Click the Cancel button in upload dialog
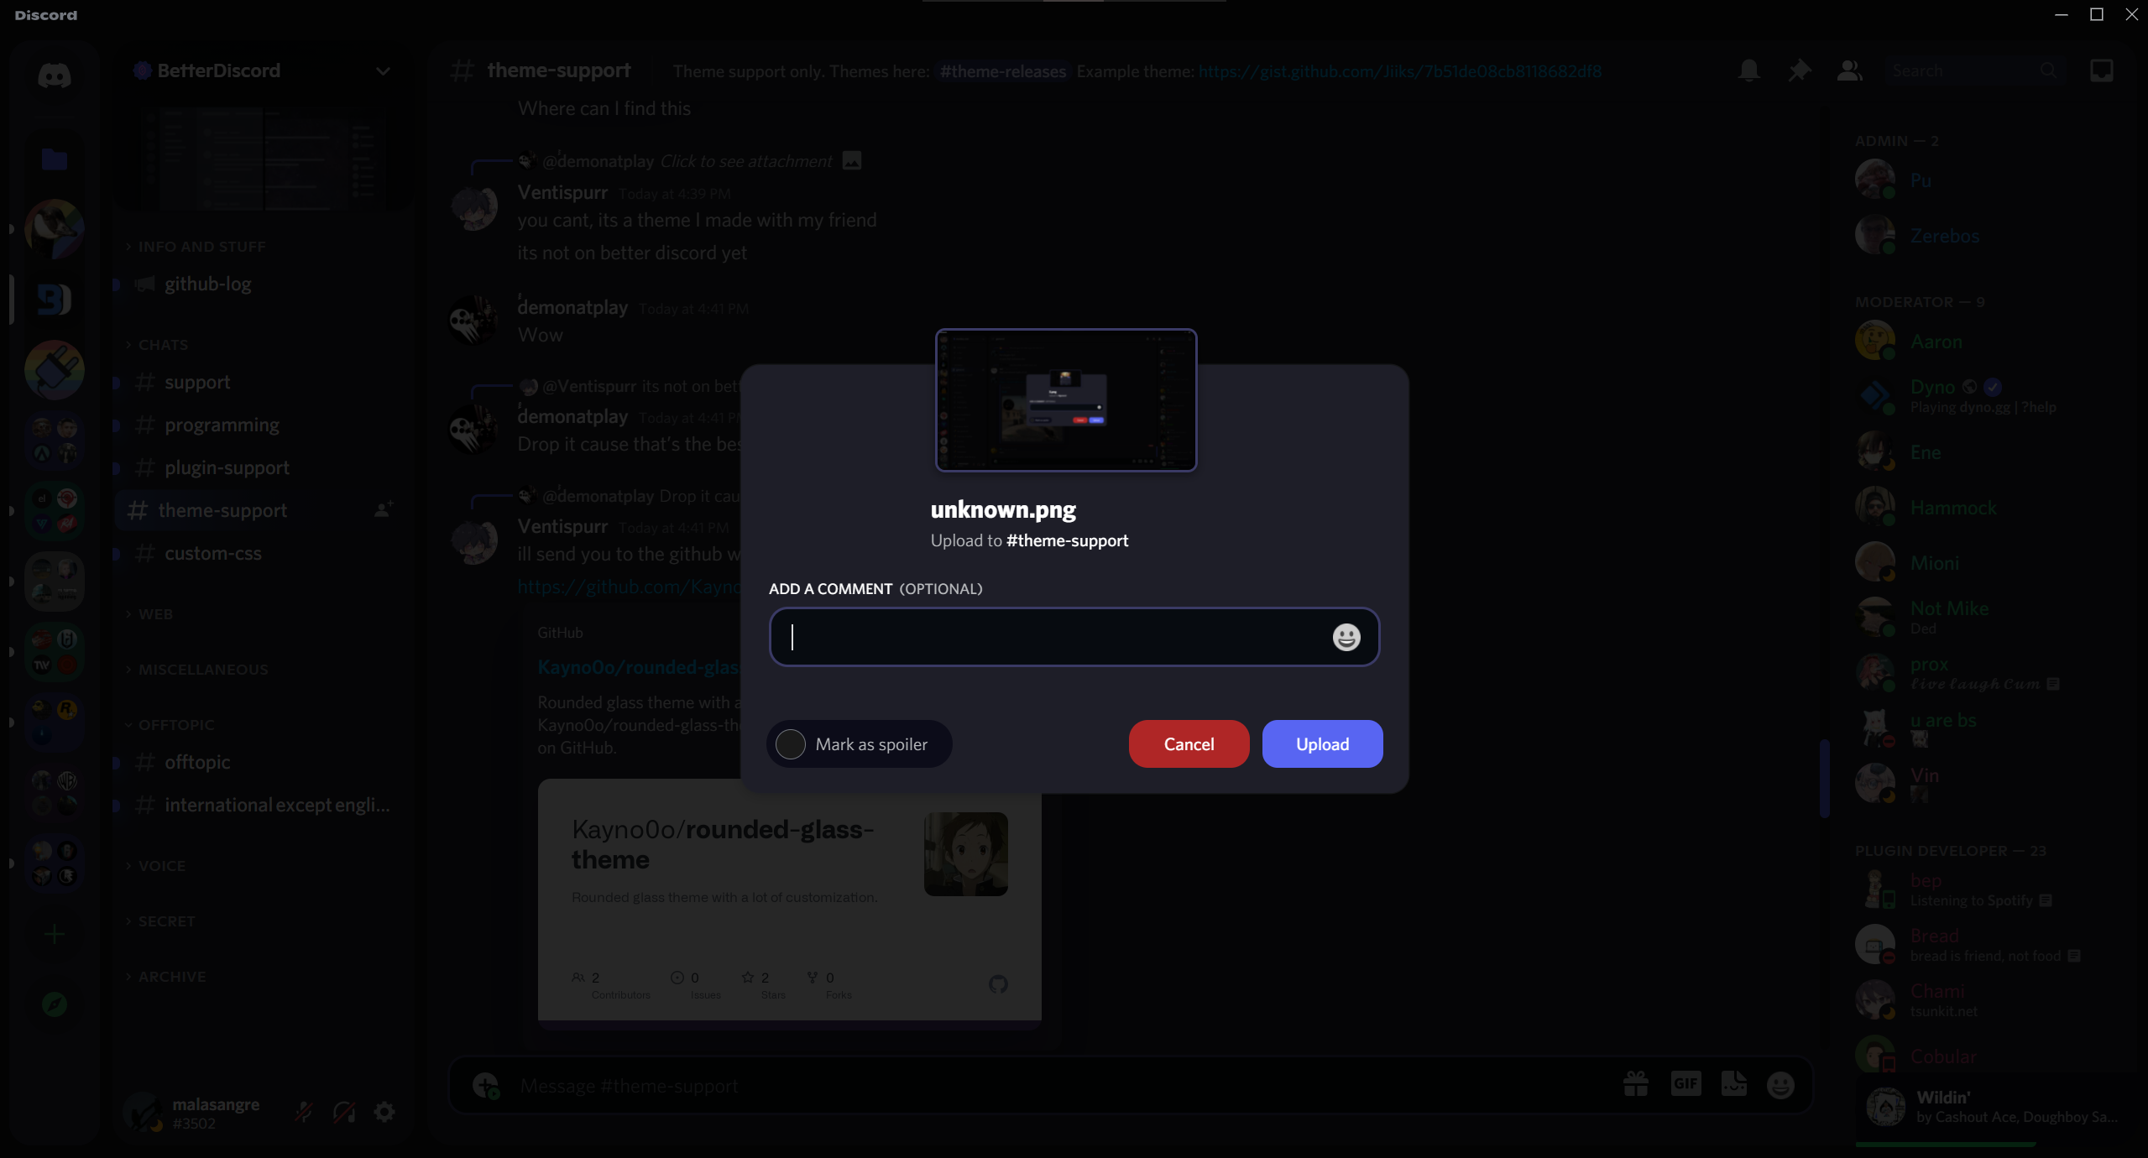2148x1158 pixels. pos(1189,743)
